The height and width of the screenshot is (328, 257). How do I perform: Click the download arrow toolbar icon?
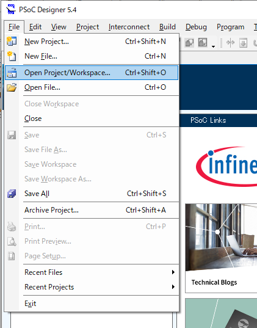coord(243,43)
